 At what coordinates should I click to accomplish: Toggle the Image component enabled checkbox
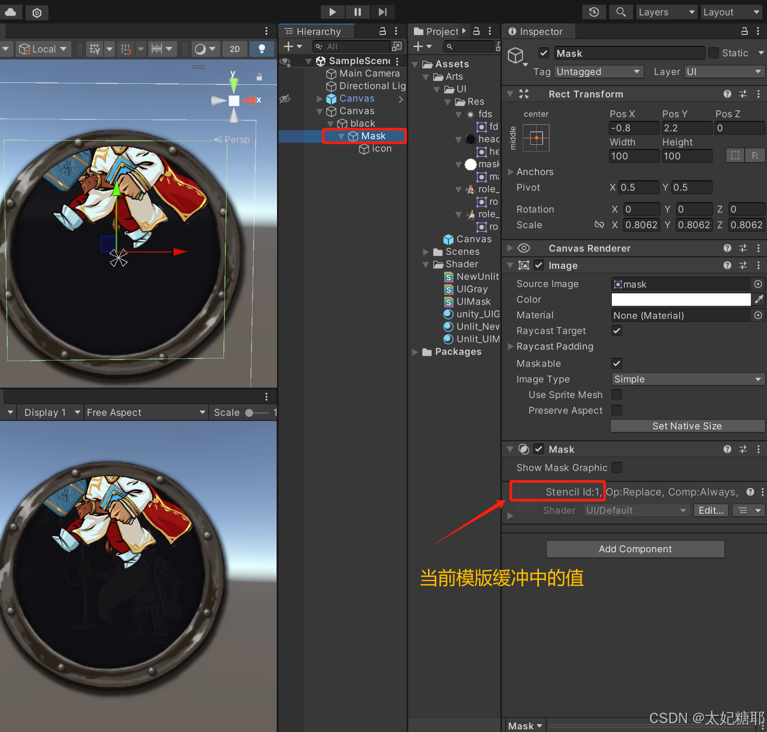point(539,265)
